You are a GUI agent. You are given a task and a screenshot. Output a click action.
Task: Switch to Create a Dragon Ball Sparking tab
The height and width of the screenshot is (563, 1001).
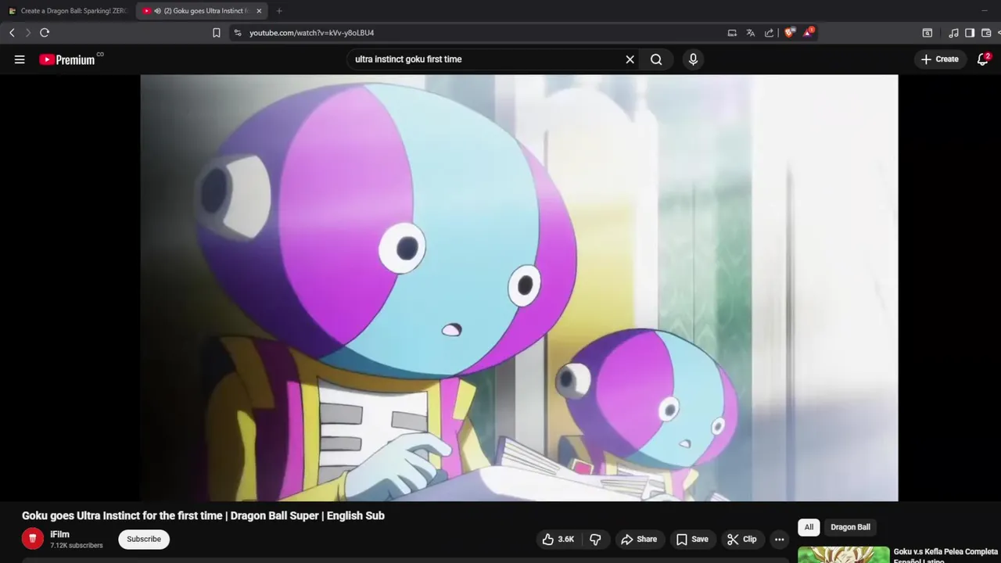(67, 11)
